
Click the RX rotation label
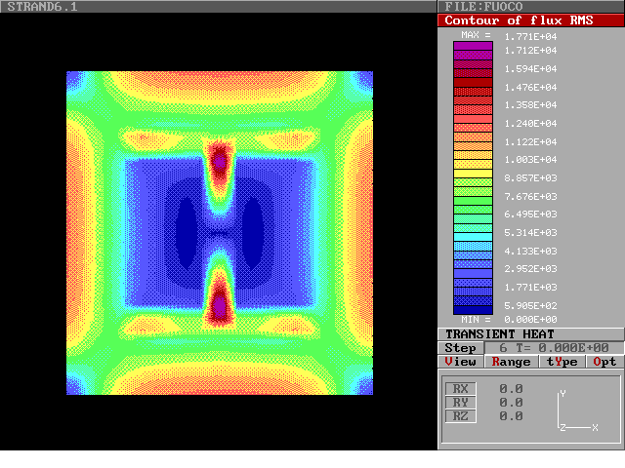pyautogui.click(x=461, y=389)
